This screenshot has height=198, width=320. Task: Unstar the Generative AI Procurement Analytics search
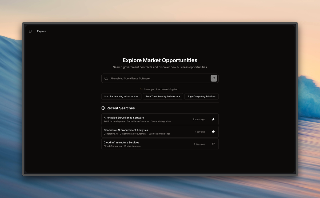click(213, 132)
